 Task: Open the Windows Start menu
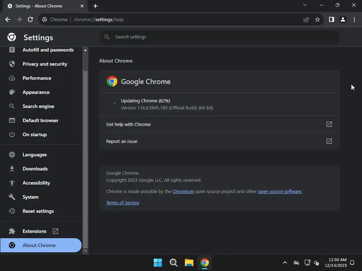coord(158,263)
